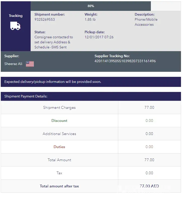Click the supplier tracking number value
183x201 pixels.
pyautogui.click(x=125, y=61)
